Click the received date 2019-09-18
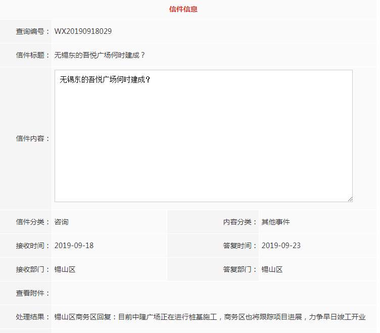This screenshot has height=333, width=380. point(74,246)
